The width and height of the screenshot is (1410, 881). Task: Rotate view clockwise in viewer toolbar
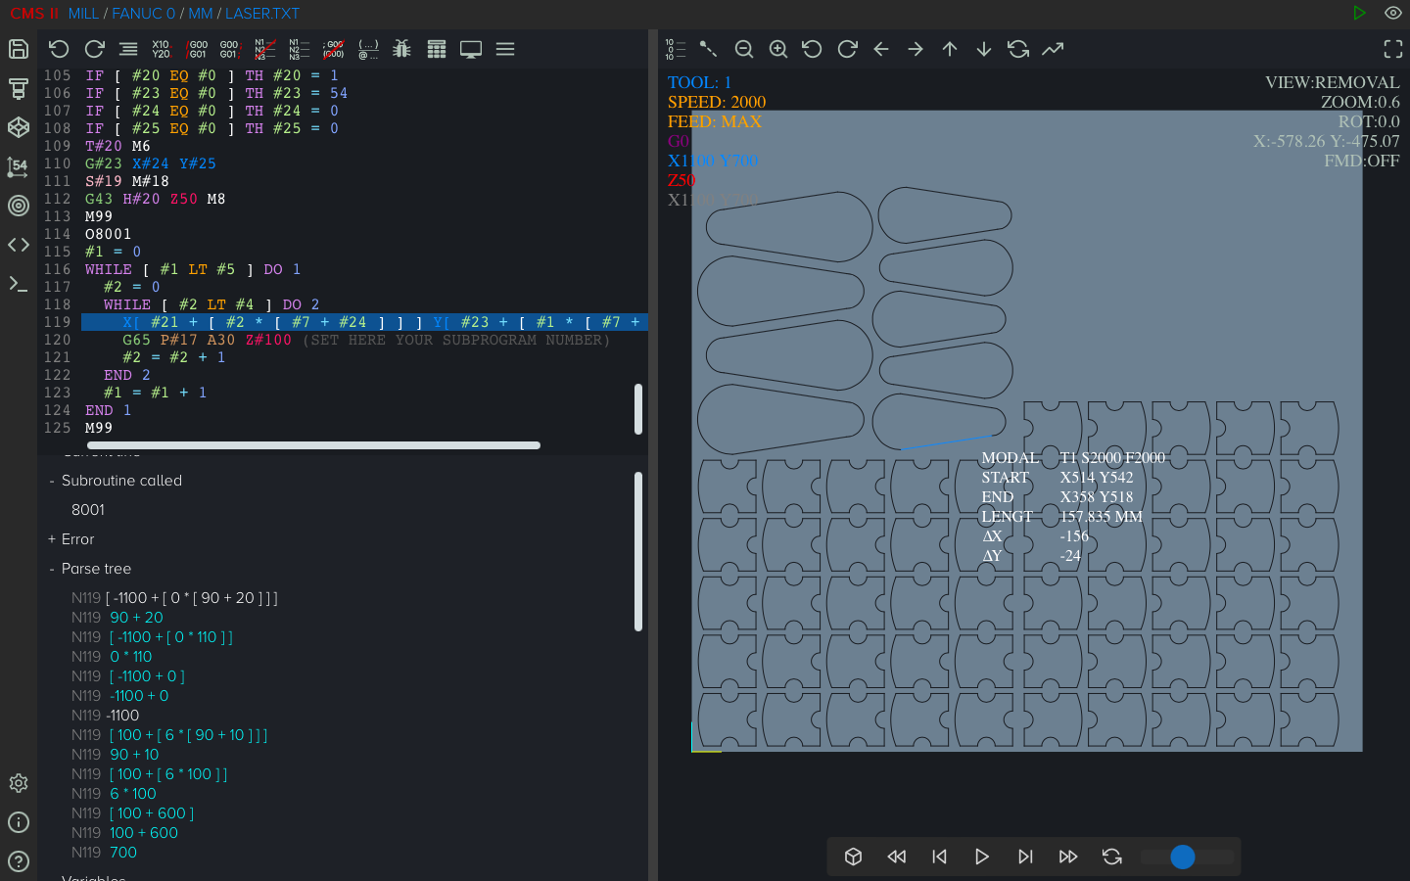tap(847, 49)
